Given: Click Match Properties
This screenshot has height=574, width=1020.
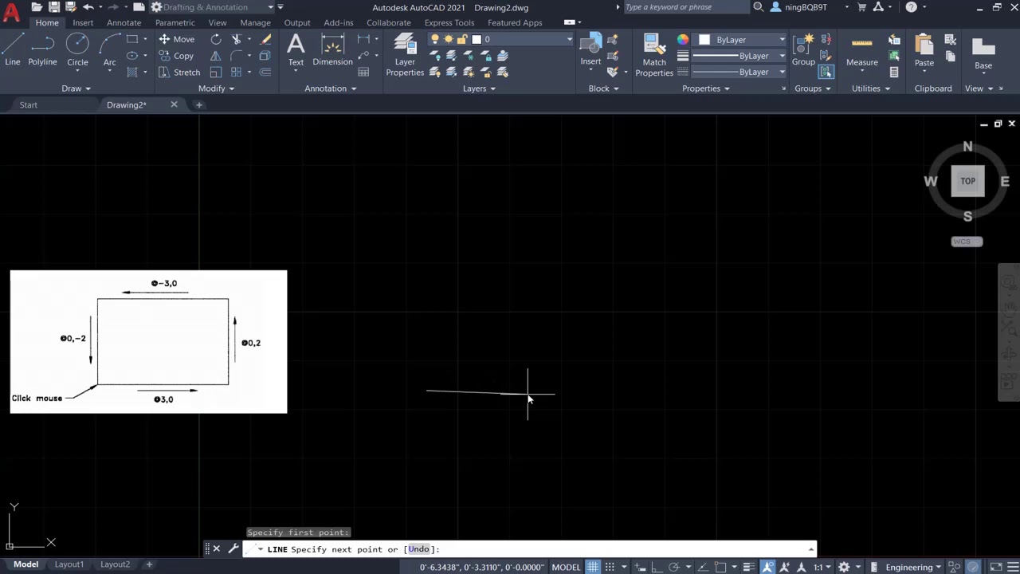Looking at the screenshot, I should pyautogui.click(x=654, y=54).
